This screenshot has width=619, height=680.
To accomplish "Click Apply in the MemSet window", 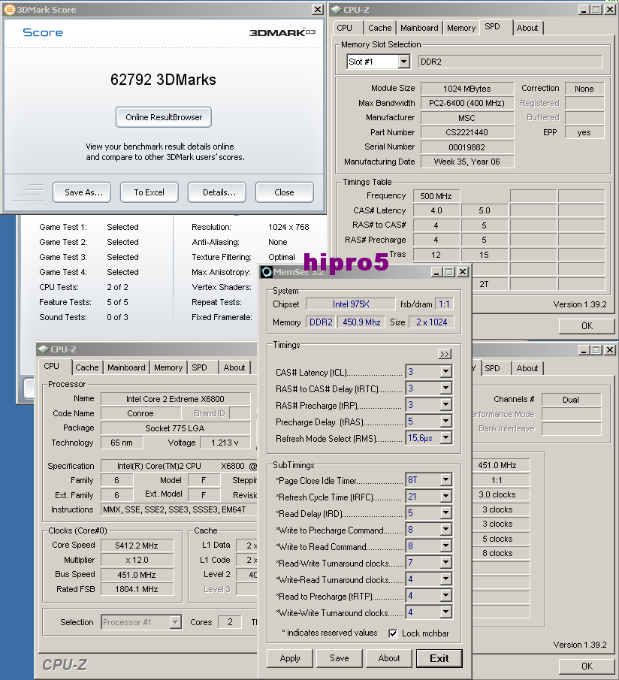I will [x=289, y=658].
